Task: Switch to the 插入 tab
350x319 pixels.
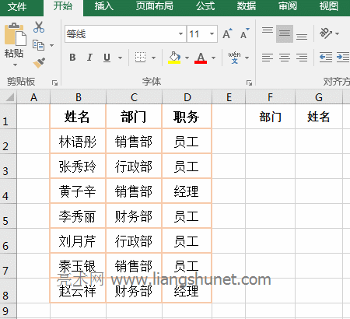Action: coord(104,6)
